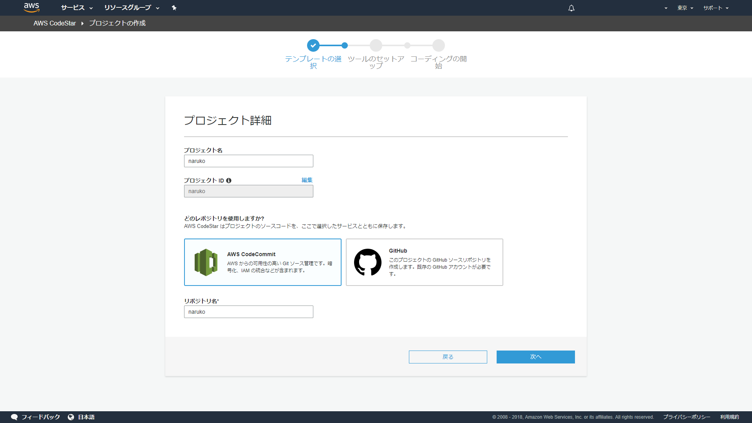
Task: Click the プロジェクト名 input field
Action: tap(249, 161)
